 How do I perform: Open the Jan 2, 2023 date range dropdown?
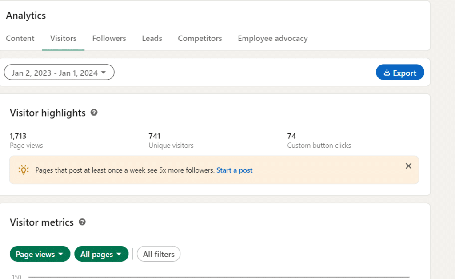(x=59, y=72)
